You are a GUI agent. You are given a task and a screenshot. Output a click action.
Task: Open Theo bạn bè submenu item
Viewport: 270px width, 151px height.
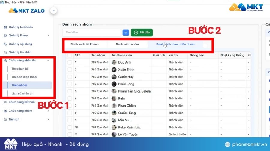coord(20,69)
